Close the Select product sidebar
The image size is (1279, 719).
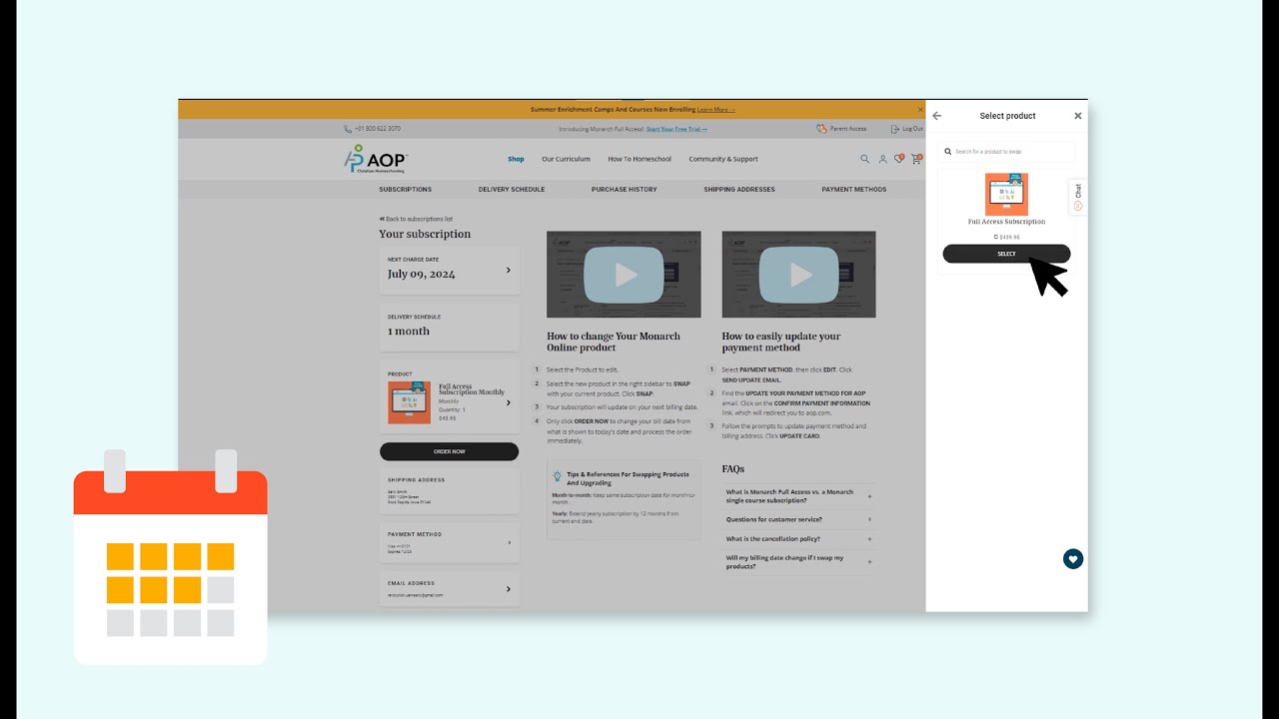coord(1078,116)
